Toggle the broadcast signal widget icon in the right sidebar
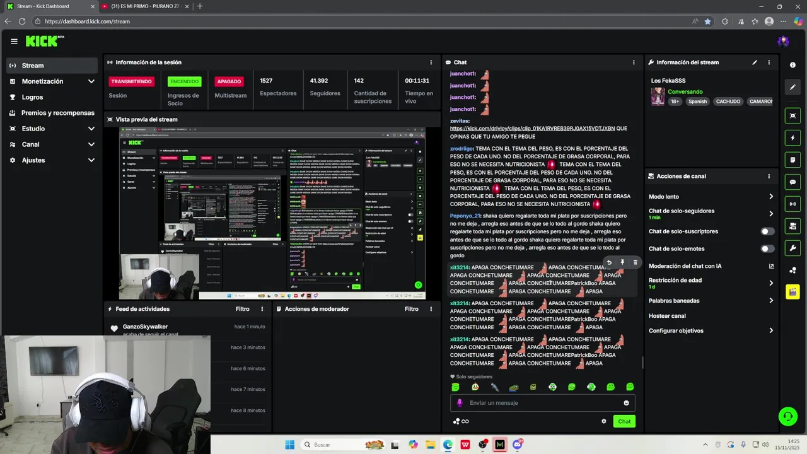Image resolution: width=807 pixels, height=454 pixels. (x=792, y=204)
